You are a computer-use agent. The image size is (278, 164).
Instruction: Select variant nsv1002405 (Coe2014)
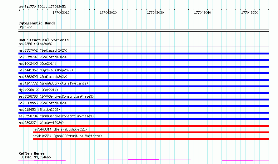(37, 64)
